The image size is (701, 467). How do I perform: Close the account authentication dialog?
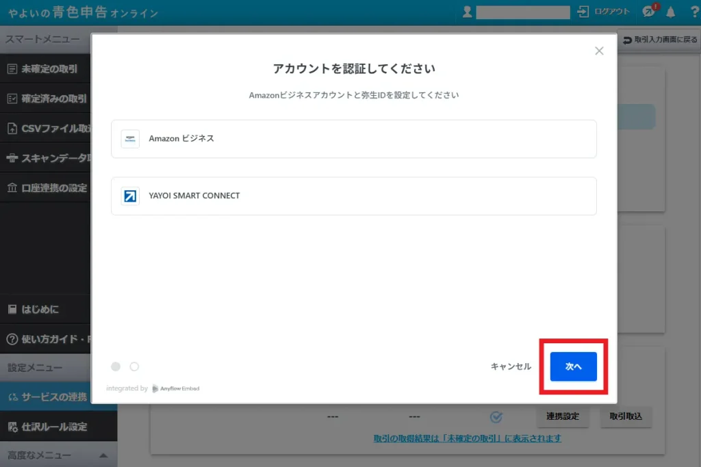tap(599, 51)
